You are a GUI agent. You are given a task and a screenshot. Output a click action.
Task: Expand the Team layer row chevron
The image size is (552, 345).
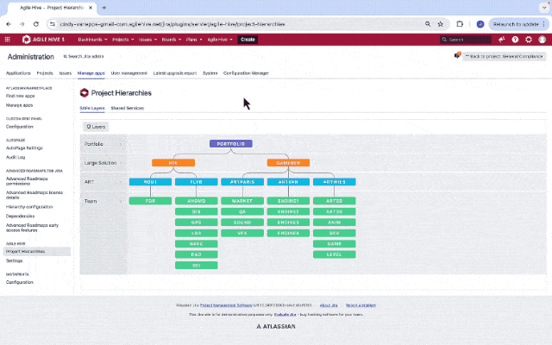tap(121, 201)
